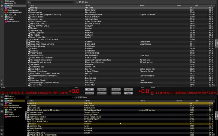Click the back arrow icon in upper sidebar strip

2,16
